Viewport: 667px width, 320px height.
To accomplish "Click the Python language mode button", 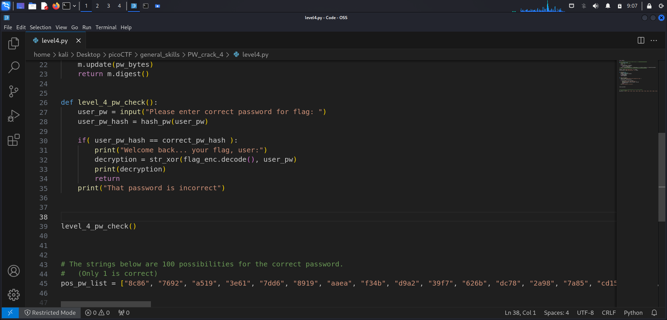I will [633, 313].
